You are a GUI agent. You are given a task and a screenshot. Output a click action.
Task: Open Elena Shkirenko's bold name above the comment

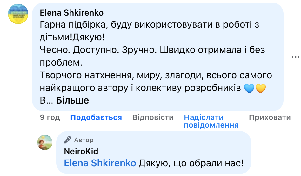72,13
